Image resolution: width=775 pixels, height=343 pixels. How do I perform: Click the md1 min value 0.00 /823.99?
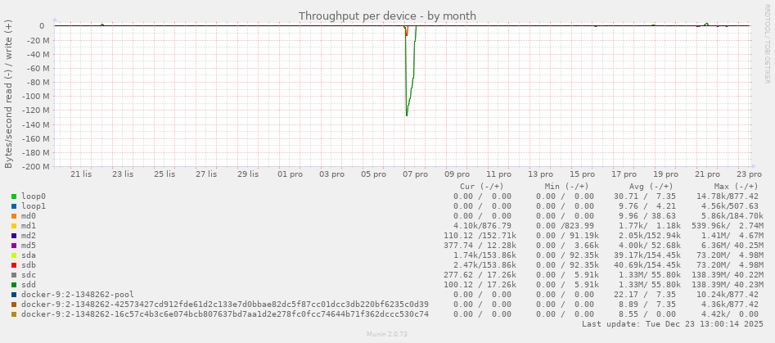pos(565,226)
